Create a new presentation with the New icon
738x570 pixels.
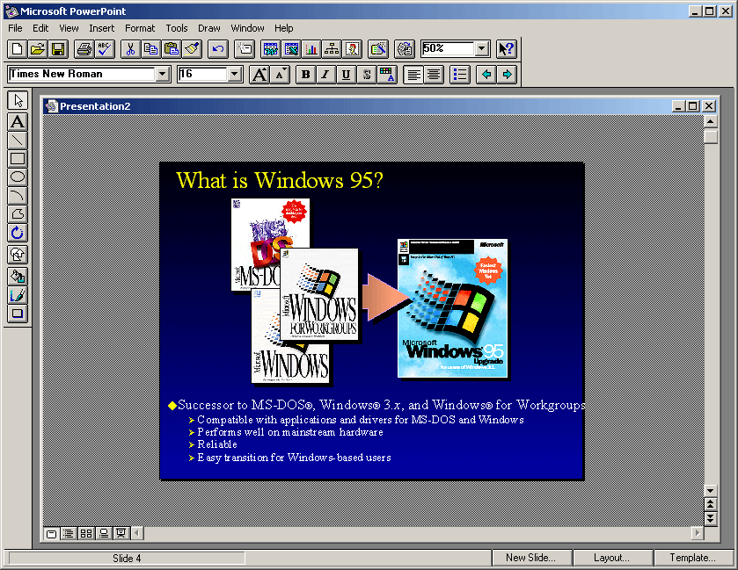tap(17, 49)
